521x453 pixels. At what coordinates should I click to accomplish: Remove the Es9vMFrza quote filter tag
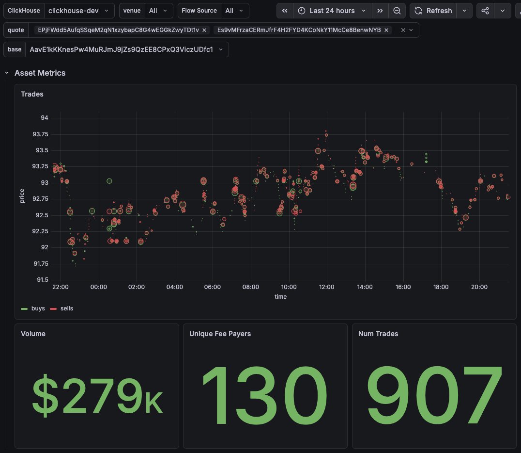pyautogui.click(x=386, y=30)
